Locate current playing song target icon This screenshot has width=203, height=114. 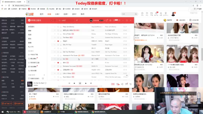[127, 75]
